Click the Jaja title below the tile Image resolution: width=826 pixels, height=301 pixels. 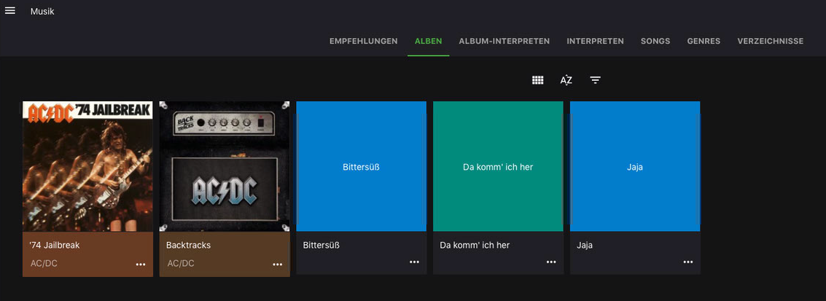585,245
